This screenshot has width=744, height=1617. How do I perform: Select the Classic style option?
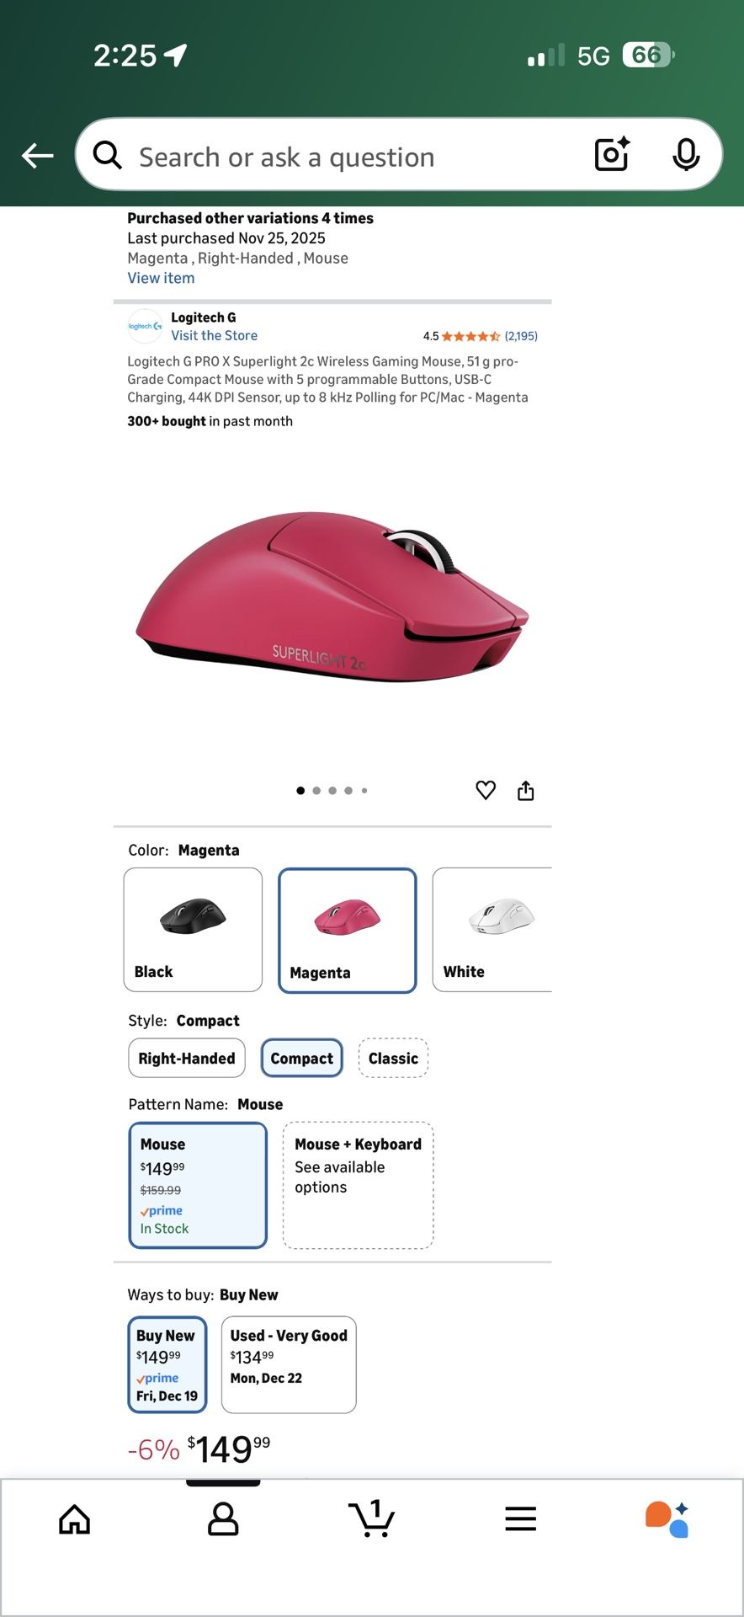click(393, 1058)
